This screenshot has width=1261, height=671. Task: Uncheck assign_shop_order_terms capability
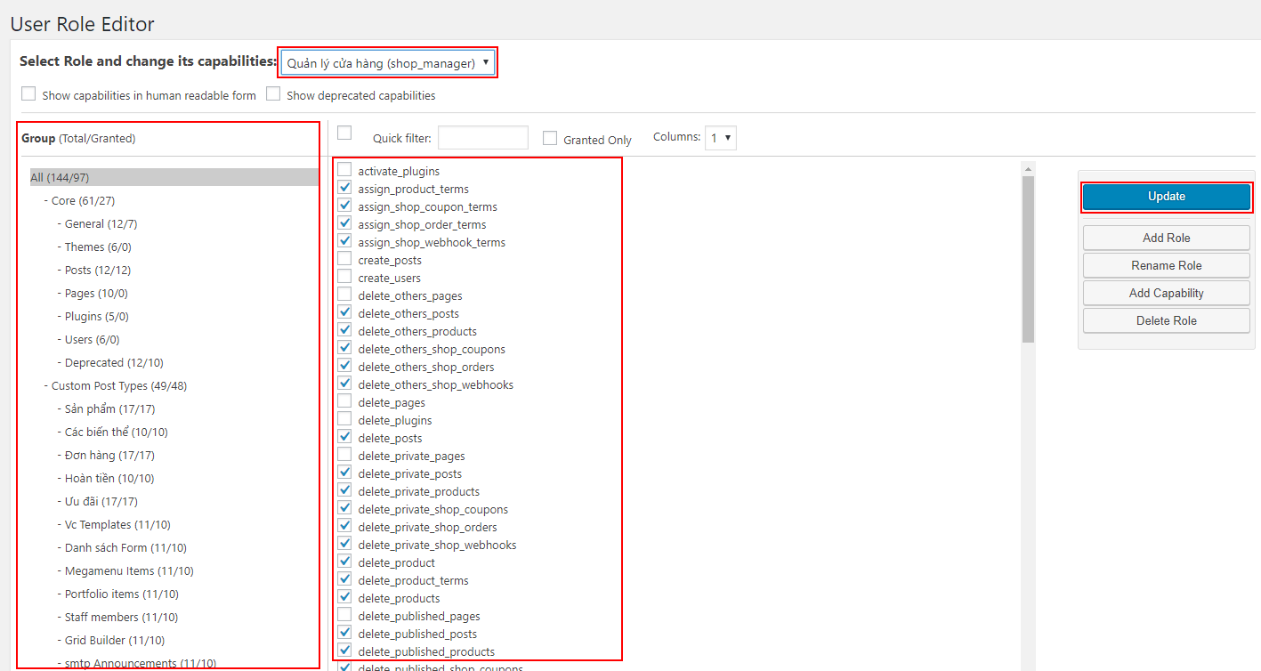tap(344, 223)
